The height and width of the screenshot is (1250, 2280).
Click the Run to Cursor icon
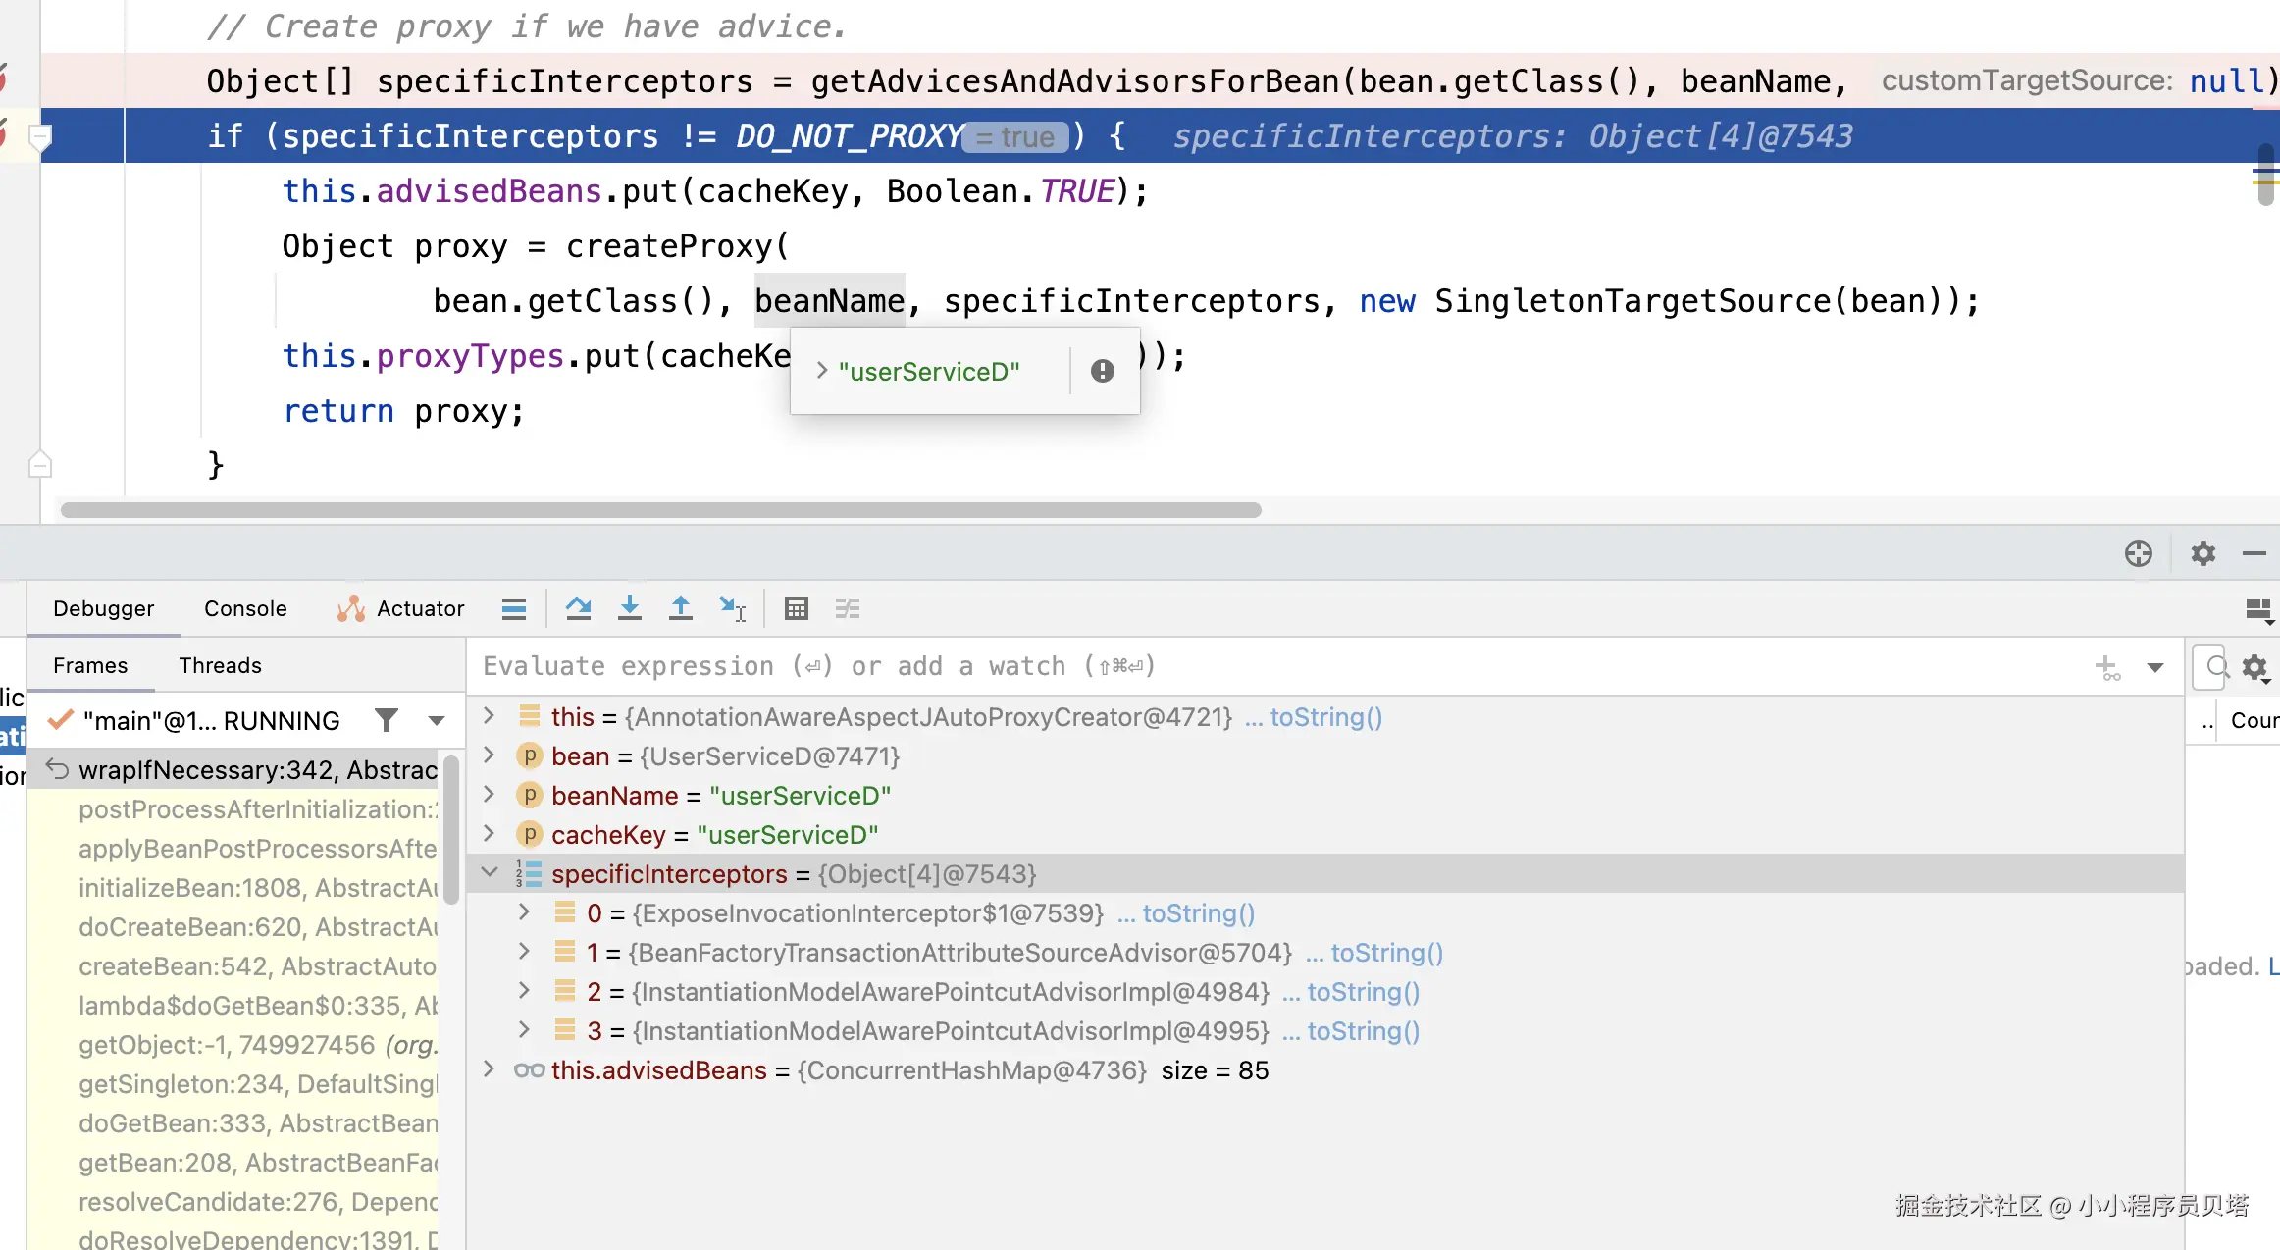coord(732,608)
